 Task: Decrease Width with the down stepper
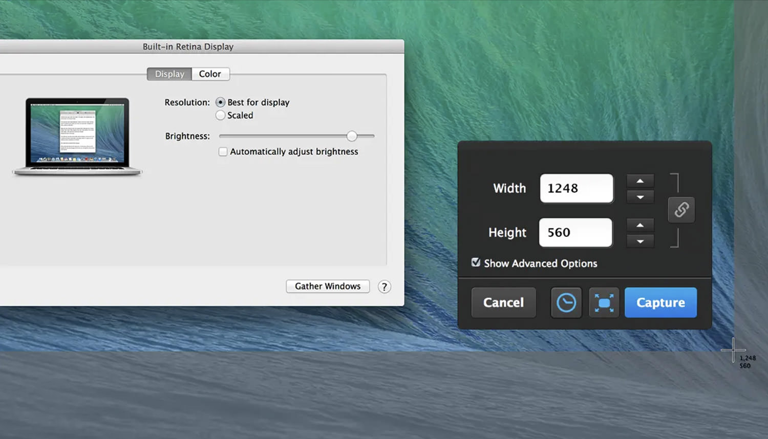point(640,197)
